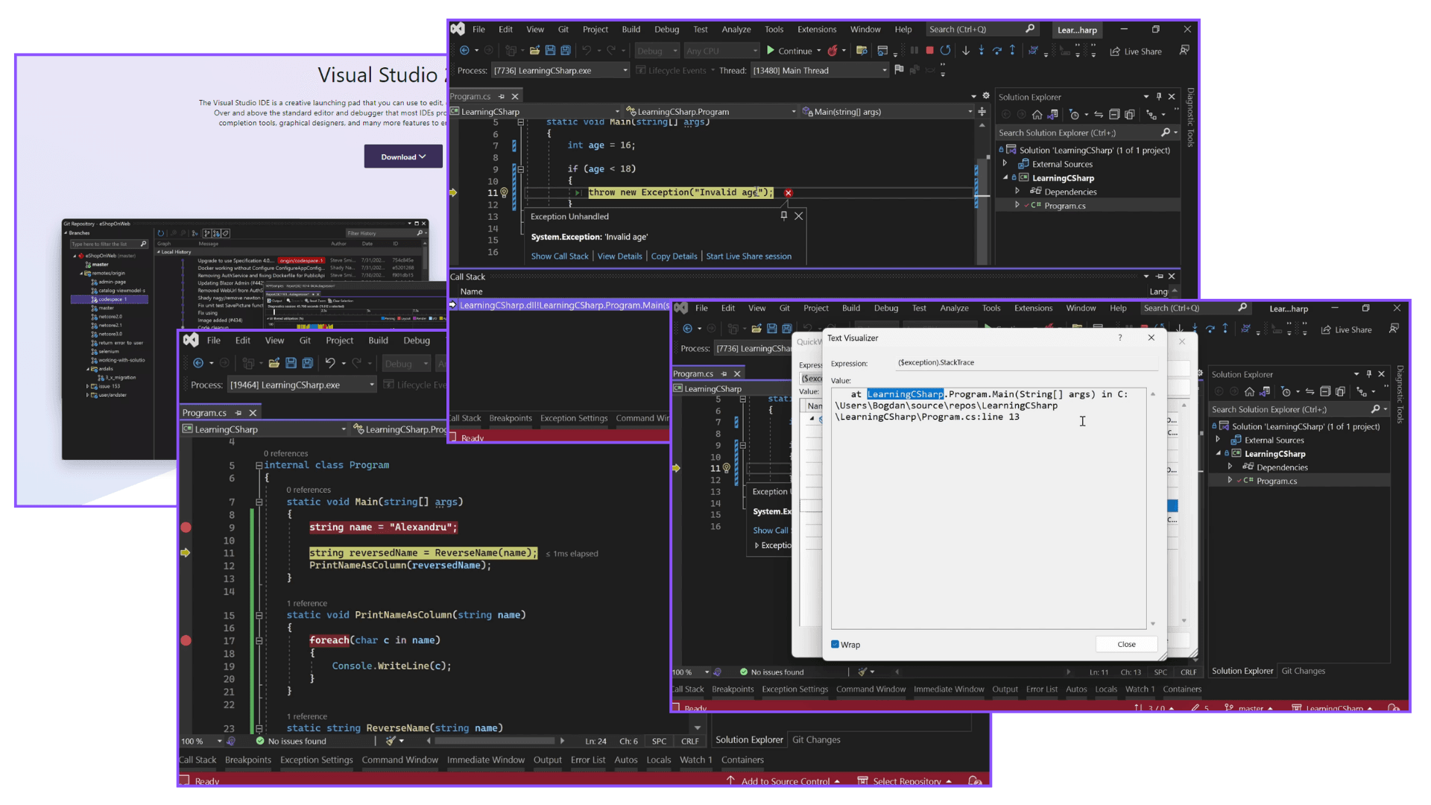The width and height of the screenshot is (1431, 805).
Task: Click the feedback person icon beside Live Share
Action: [x=1184, y=51]
